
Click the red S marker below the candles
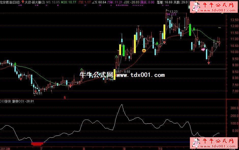pyautogui.click(x=65, y=97)
